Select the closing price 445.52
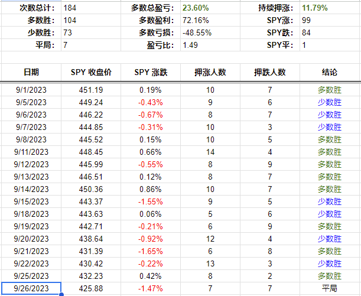The width and height of the screenshot is (361, 296). coord(91,139)
